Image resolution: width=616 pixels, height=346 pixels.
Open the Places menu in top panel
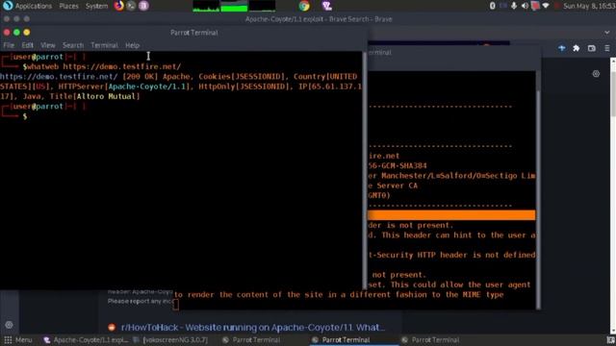pyautogui.click(x=68, y=6)
